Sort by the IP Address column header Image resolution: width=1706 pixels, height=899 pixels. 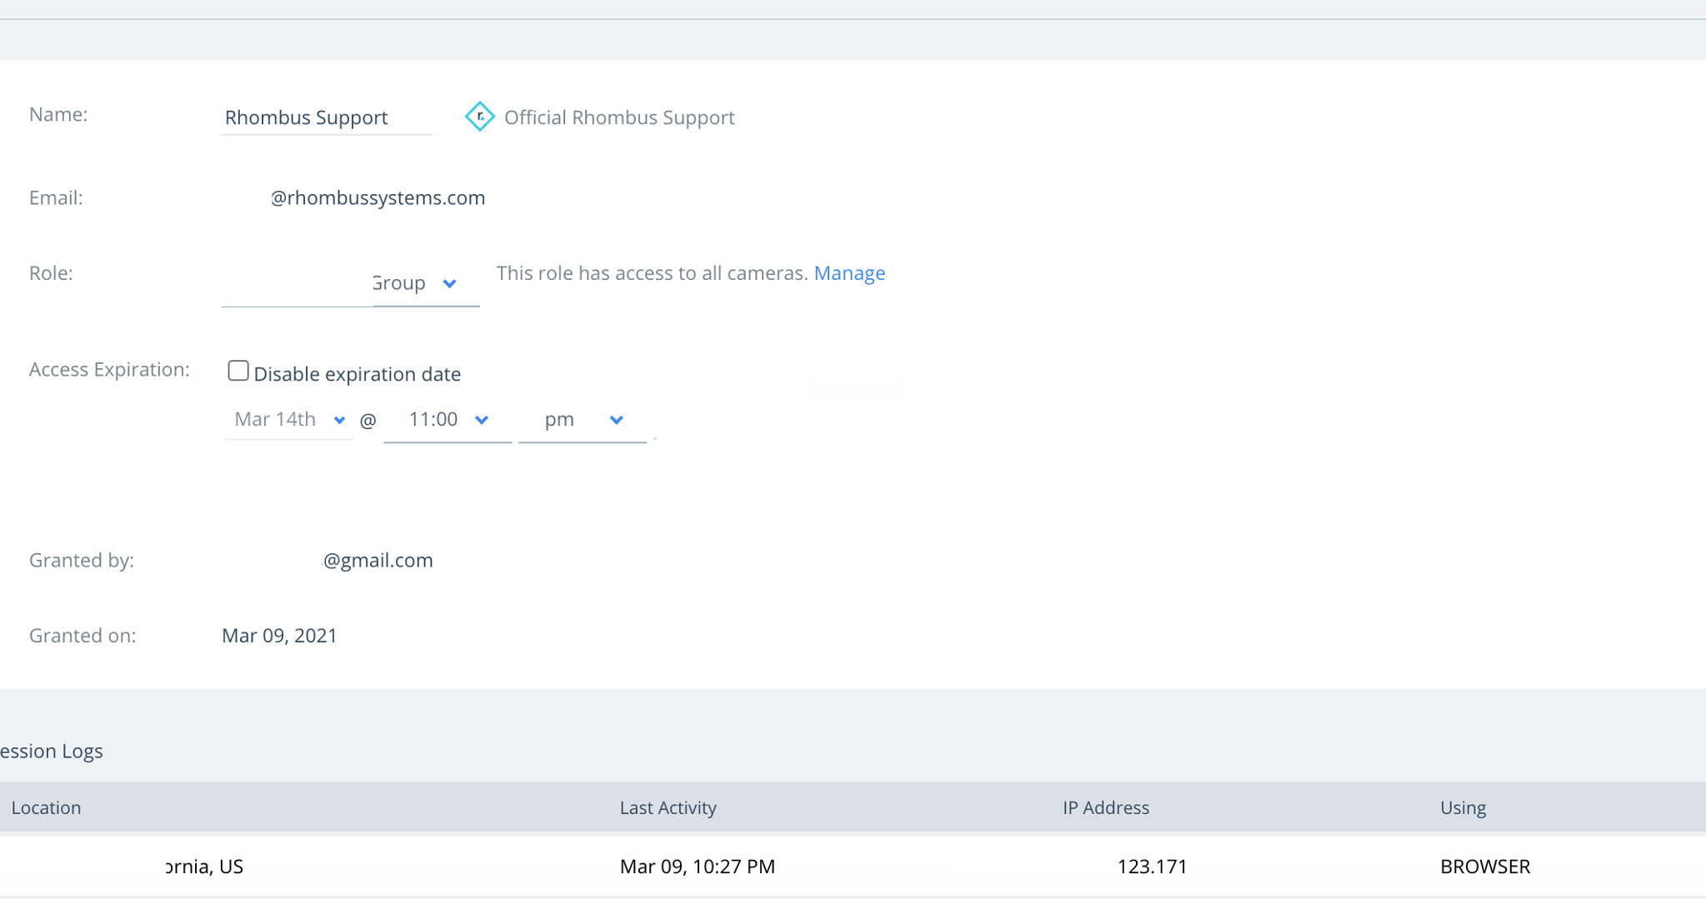coord(1105,807)
